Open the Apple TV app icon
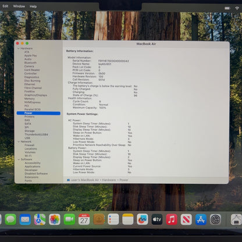Image resolution: width=242 pixels, height=242 pixels. [x=157, y=219]
